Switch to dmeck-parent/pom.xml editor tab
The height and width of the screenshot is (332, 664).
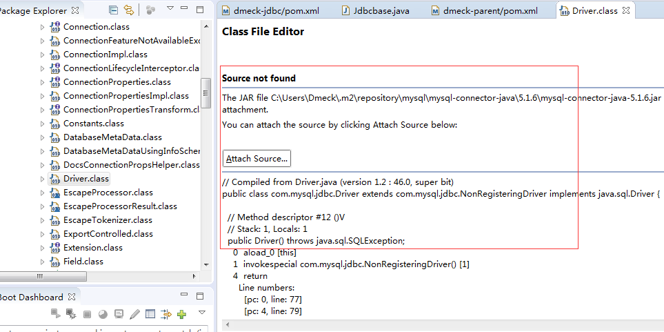tap(485, 11)
